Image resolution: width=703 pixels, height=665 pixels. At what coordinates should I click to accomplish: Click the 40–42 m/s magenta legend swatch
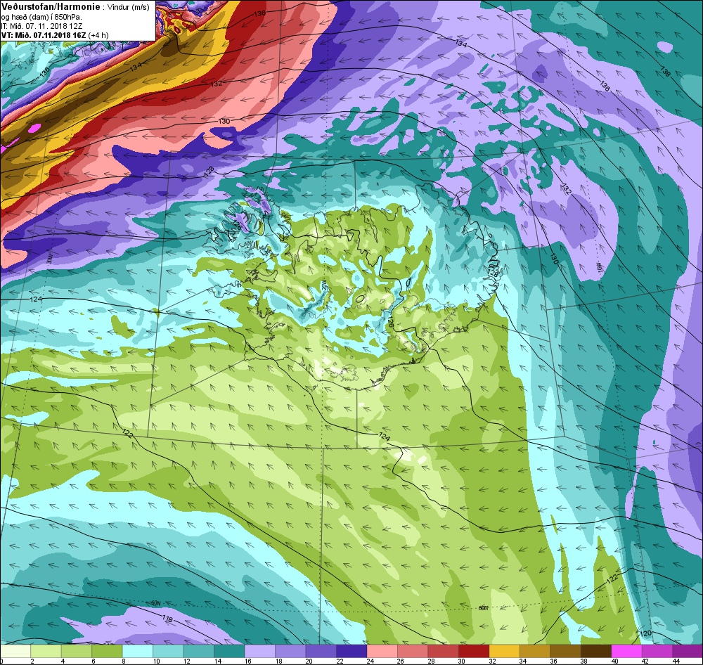626,651
